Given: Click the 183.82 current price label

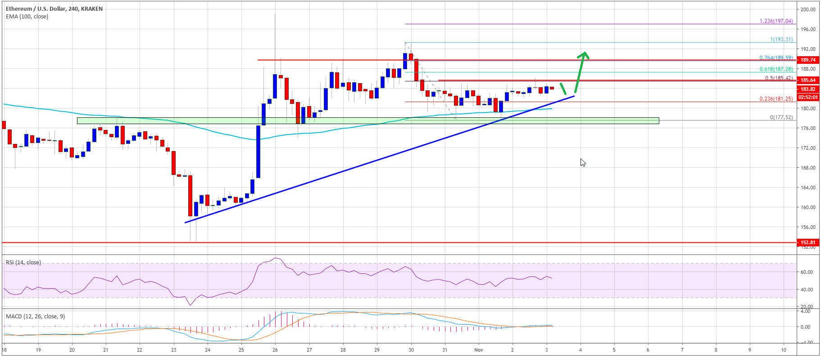Looking at the screenshot, I should (x=808, y=89).
